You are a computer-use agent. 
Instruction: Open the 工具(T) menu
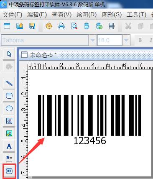click(x=137, y=15)
